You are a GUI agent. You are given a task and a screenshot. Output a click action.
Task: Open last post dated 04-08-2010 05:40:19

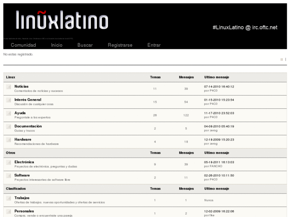click(219, 127)
